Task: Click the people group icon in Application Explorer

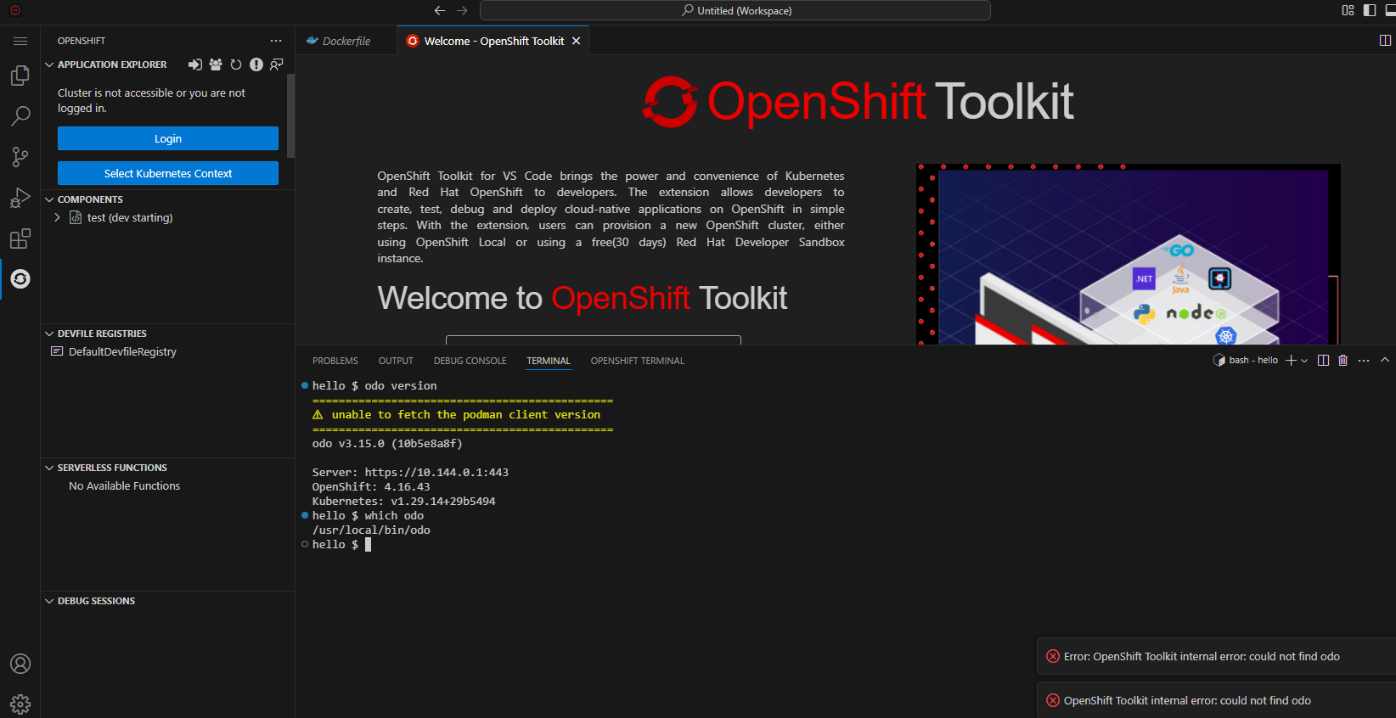Action: pos(216,65)
